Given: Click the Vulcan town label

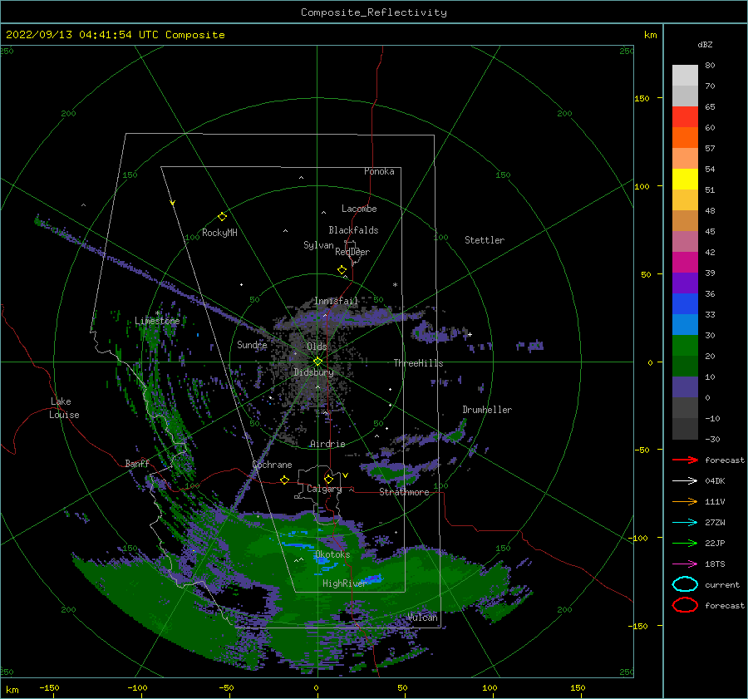Looking at the screenshot, I should (423, 618).
